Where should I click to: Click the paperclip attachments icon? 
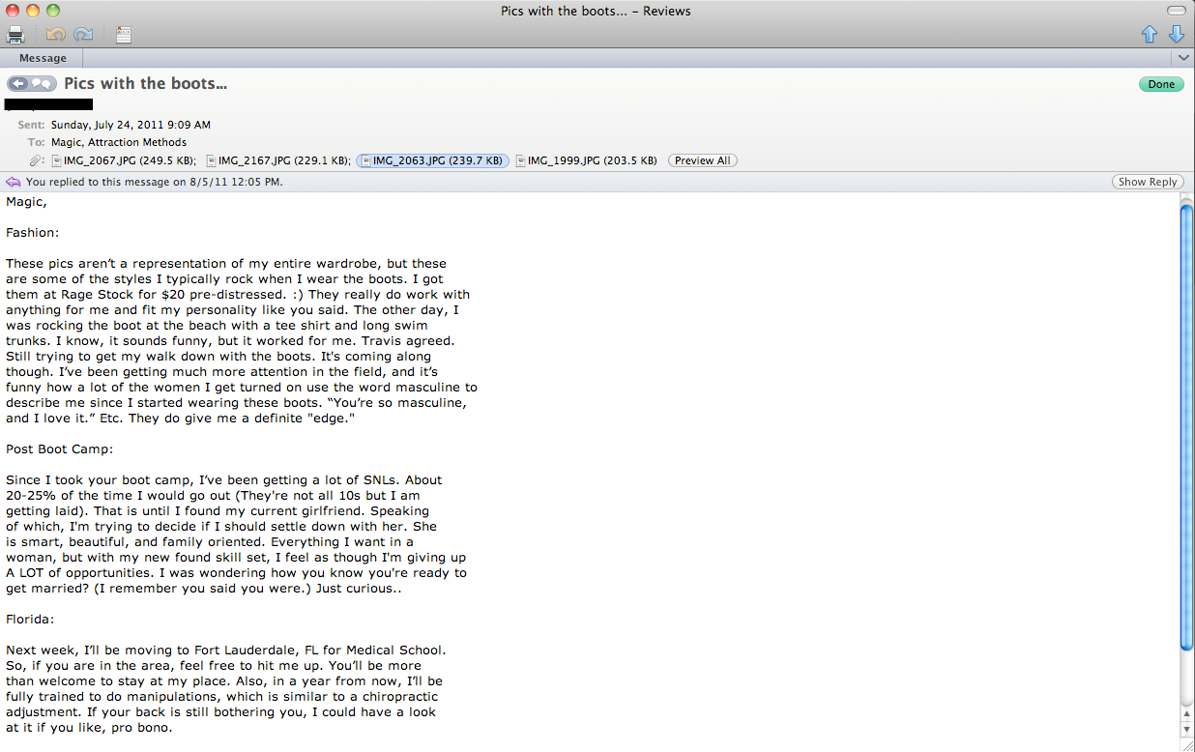[38, 160]
